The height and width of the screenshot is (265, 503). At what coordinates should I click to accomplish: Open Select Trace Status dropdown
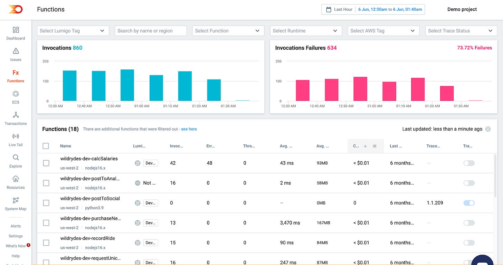pos(461,31)
